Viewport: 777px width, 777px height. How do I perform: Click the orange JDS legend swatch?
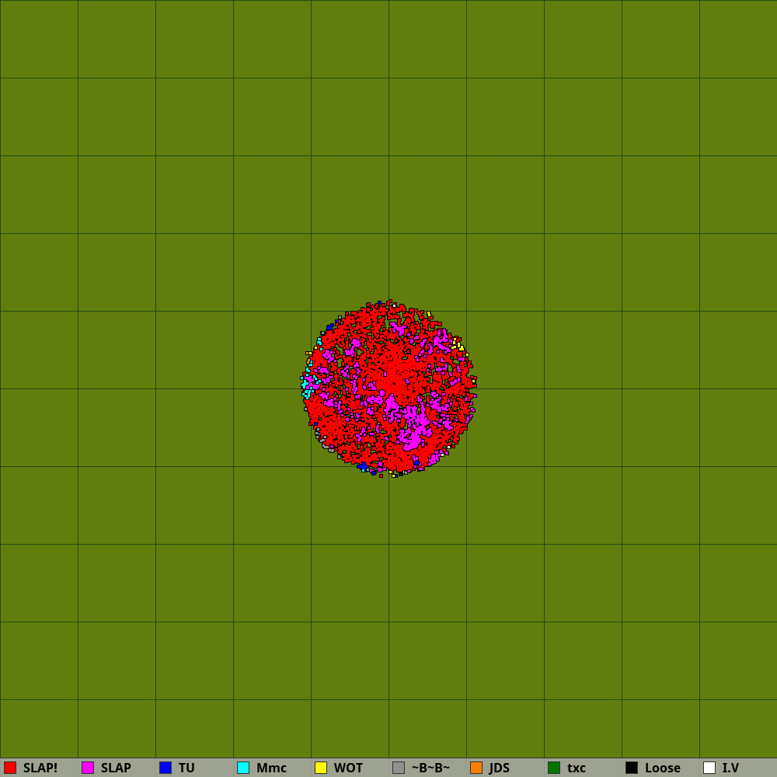(476, 768)
